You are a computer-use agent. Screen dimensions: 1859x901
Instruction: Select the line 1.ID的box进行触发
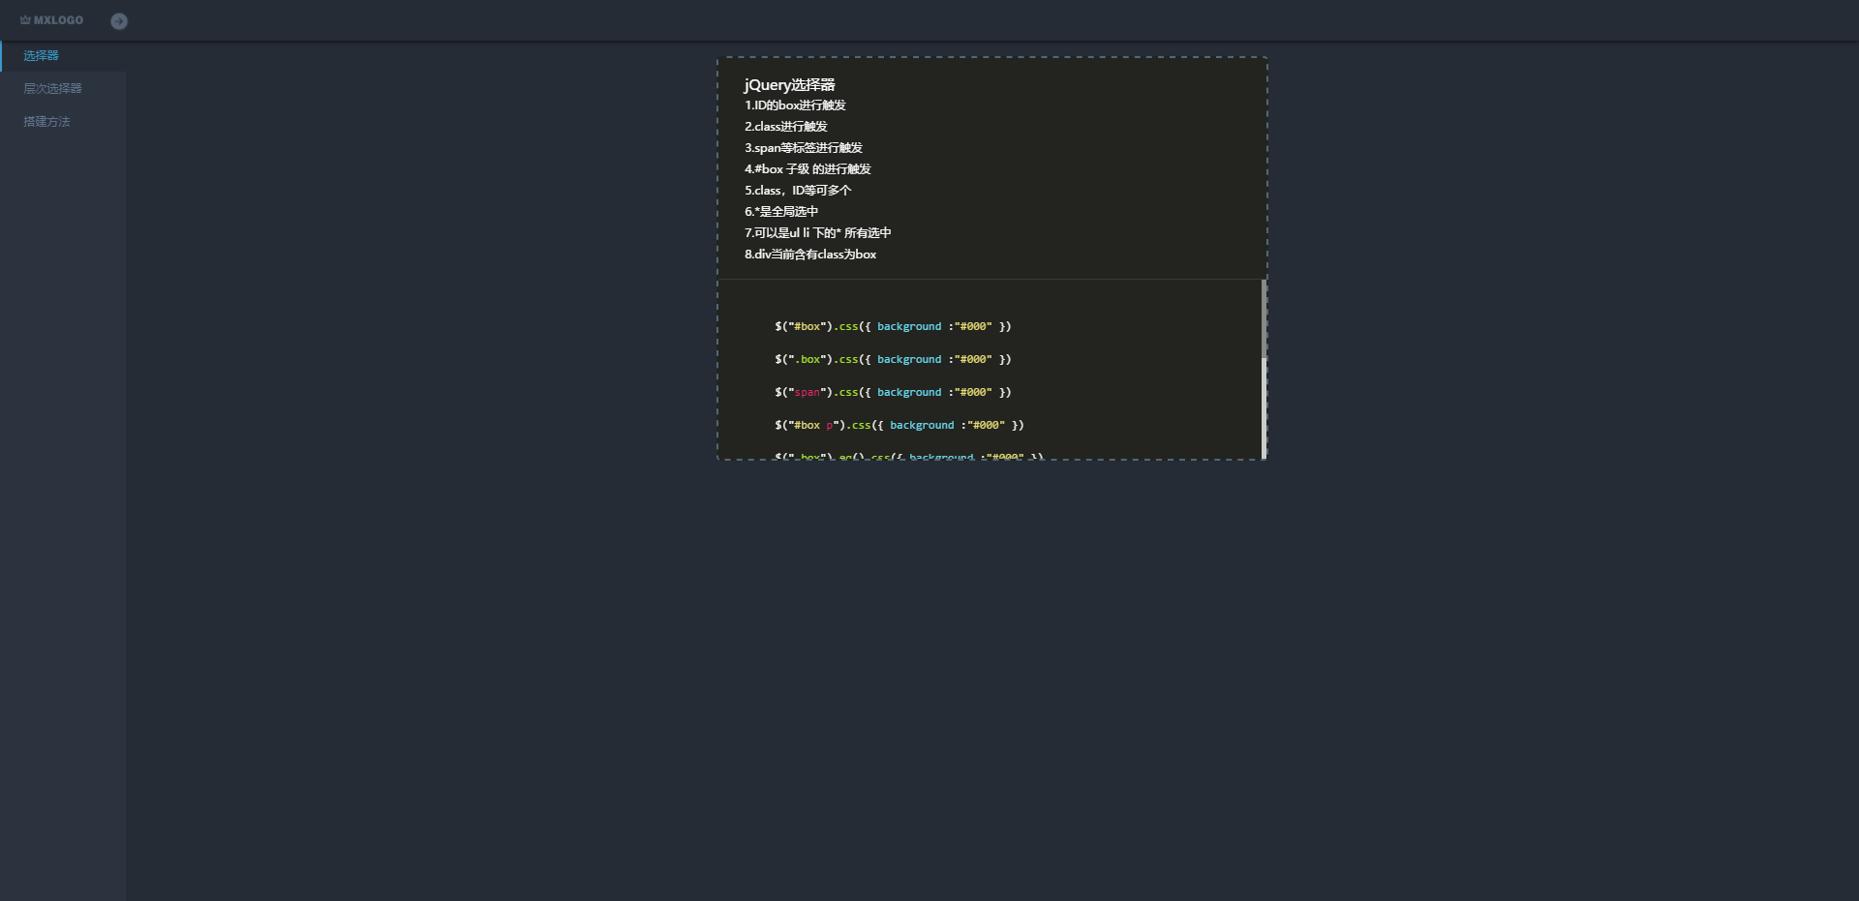coord(795,105)
